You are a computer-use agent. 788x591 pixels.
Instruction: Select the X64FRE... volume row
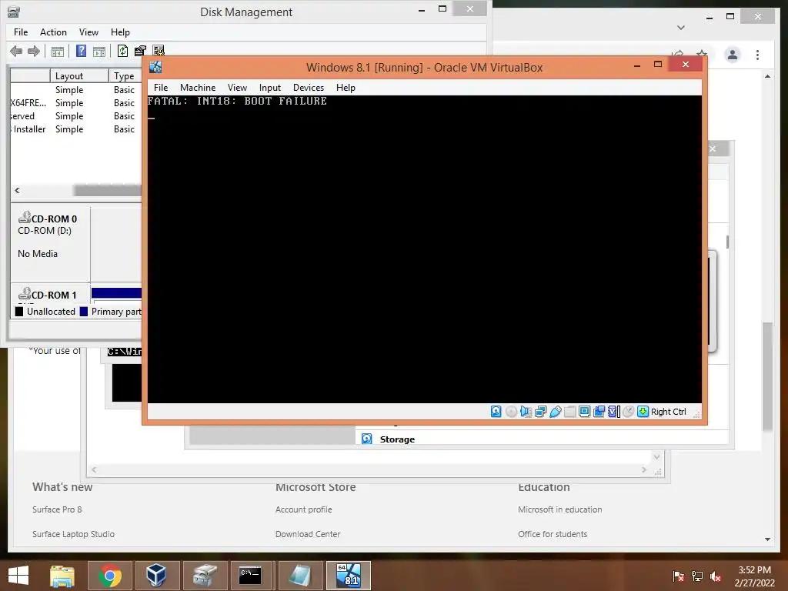pyautogui.click(x=76, y=103)
